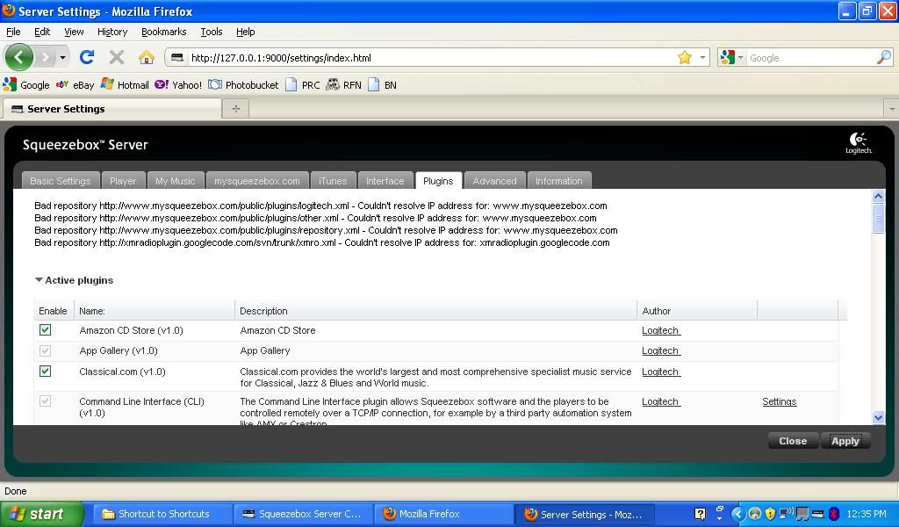This screenshot has height=527, width=899.
Task: Collapse the Active plugins section
Action: (x=39, y=280)
